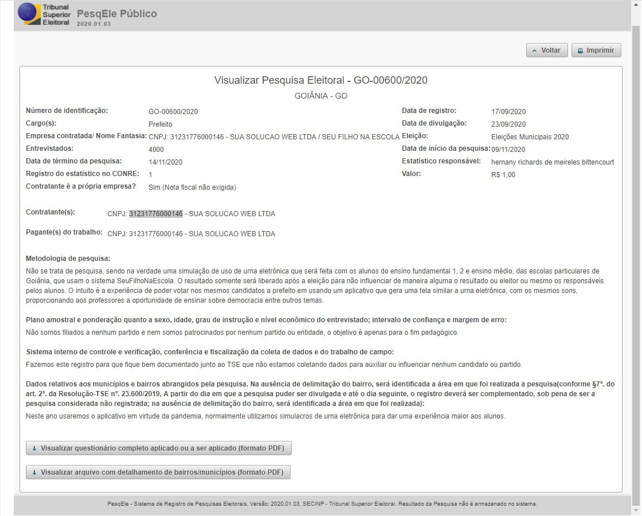Click the PesqEle Público header title
This screenshot has height=516, width=642.
pyautogui.click(x=116, y=14)
